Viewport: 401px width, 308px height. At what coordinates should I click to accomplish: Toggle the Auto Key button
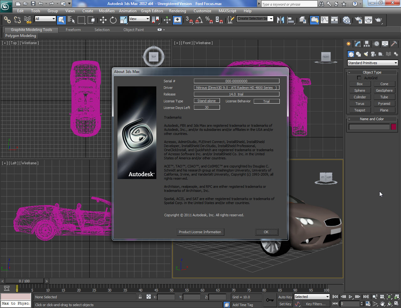tap(285, 297)
